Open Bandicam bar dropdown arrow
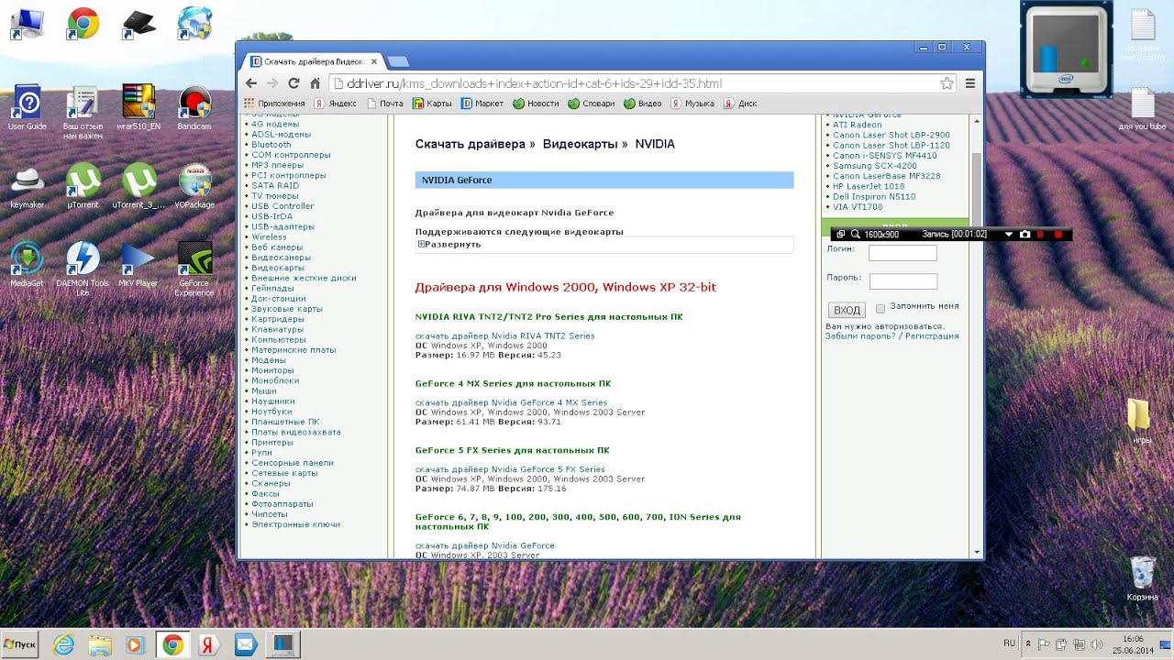 pos(1009,235)
